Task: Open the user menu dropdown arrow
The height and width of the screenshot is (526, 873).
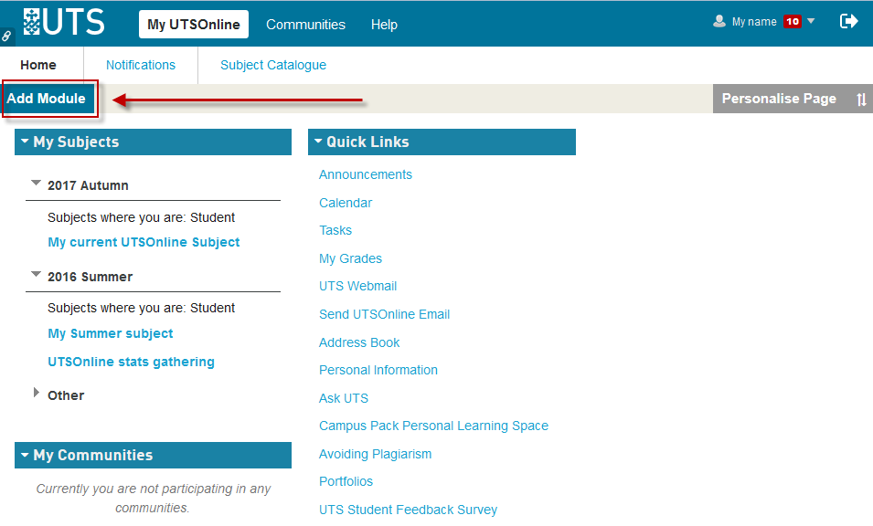Action: 811,21
